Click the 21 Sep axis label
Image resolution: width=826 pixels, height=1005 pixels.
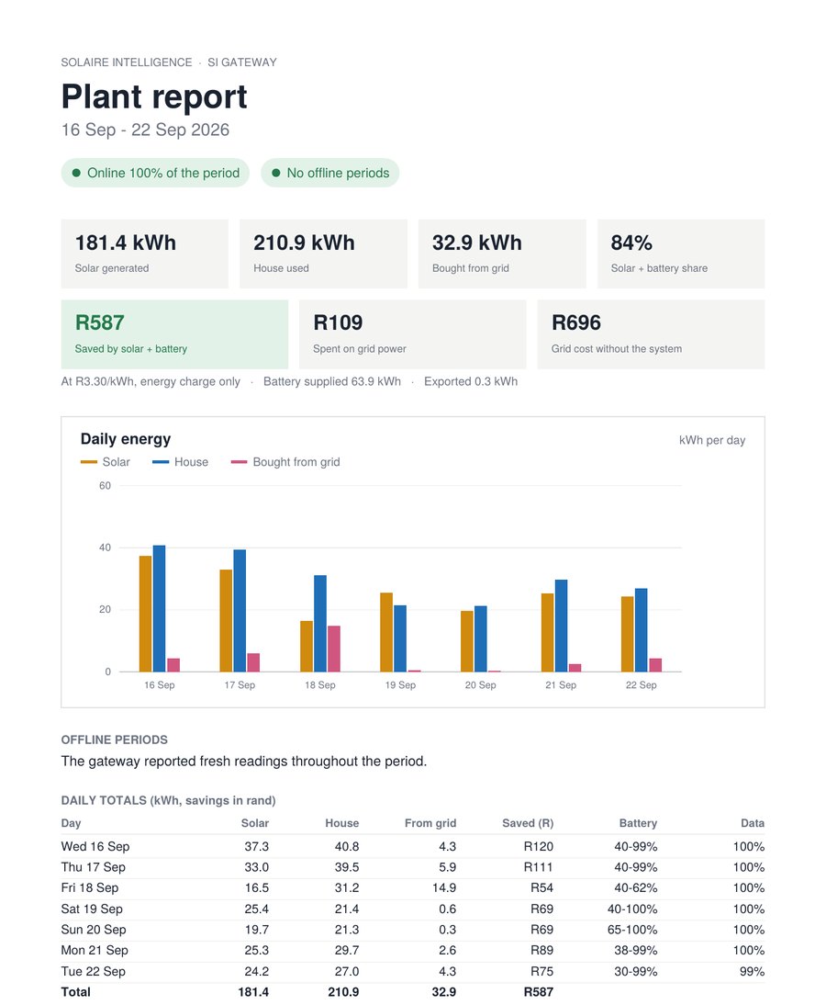[x=561, y=685]
